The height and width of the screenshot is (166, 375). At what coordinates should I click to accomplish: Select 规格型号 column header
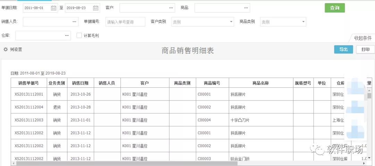coord(303,83)
